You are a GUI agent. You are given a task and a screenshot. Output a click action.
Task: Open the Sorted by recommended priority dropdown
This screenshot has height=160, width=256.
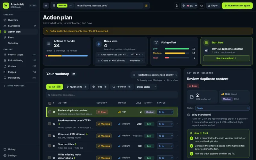(154, 75)
